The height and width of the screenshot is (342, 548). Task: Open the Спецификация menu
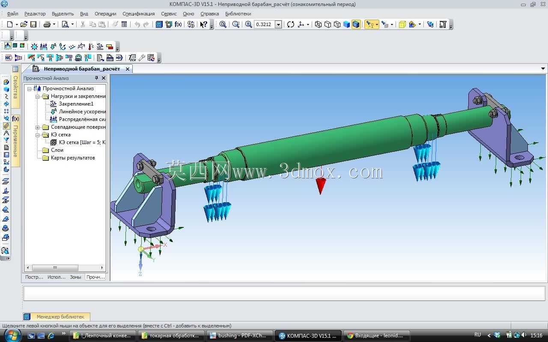[x=139, y=14]
